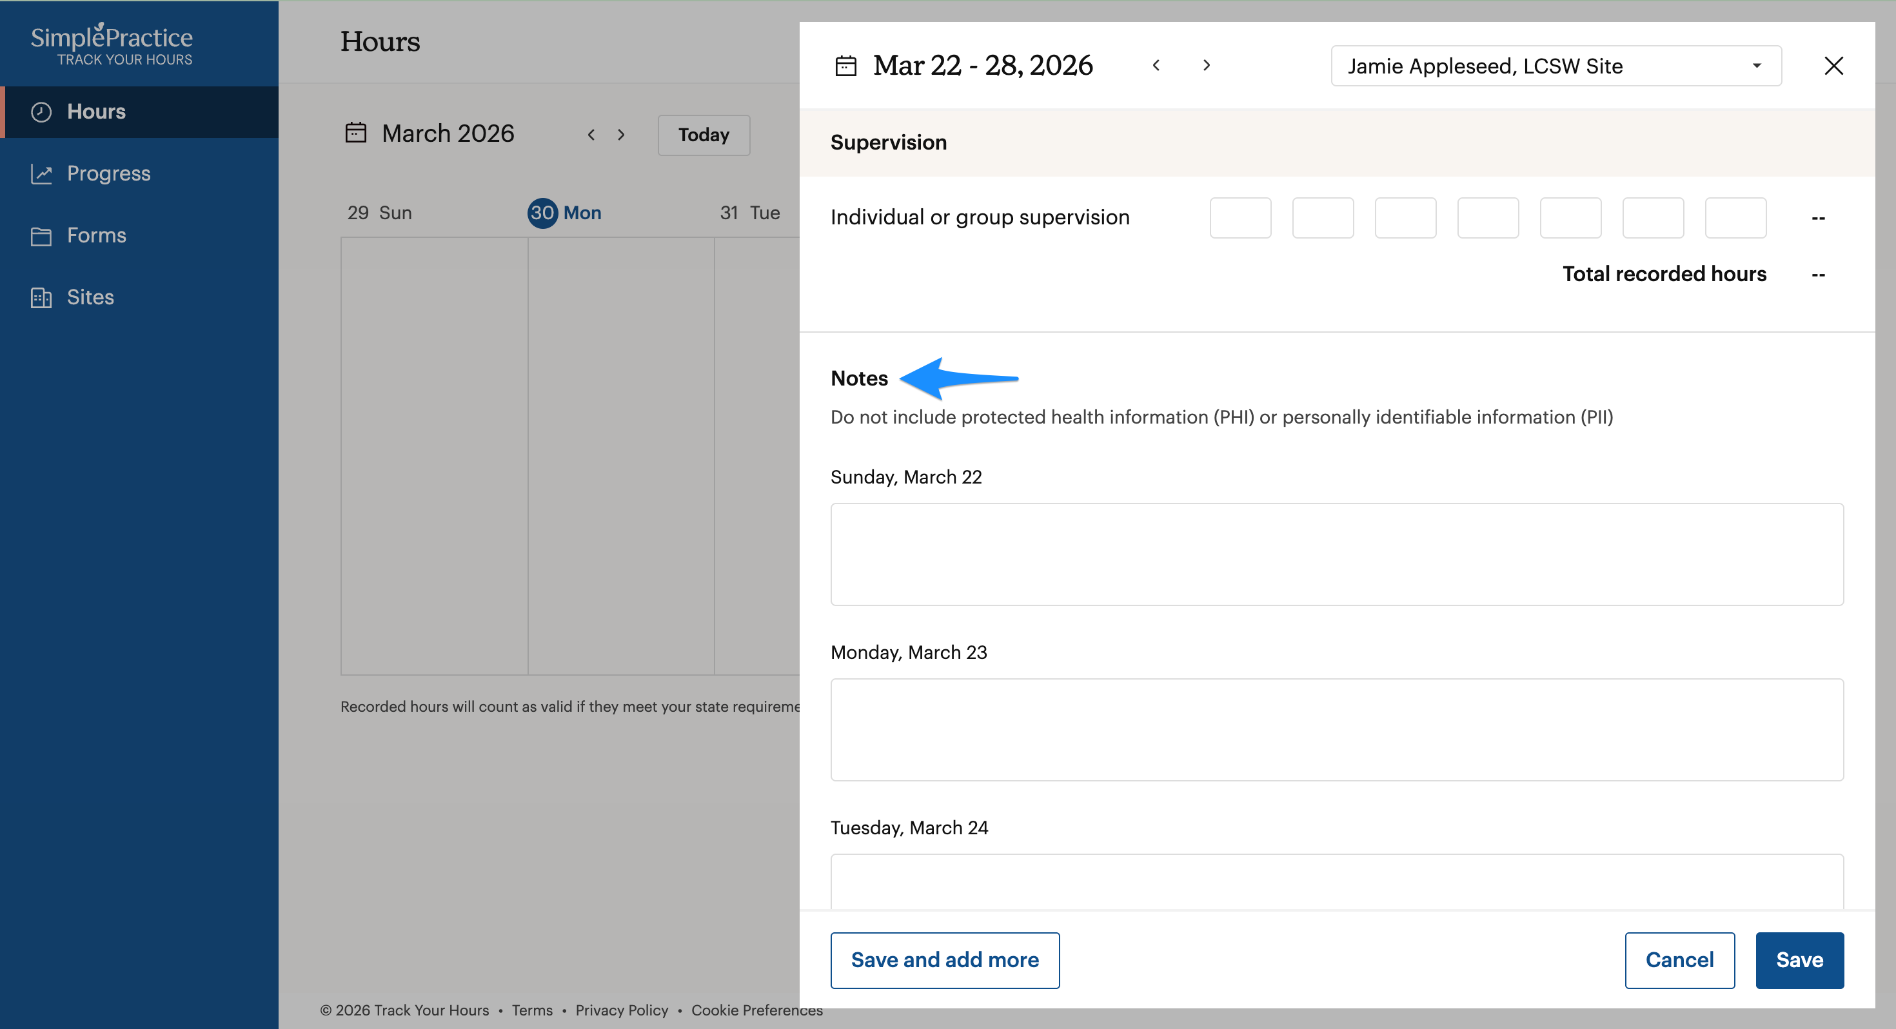Click the Monday, March 23 notes field
This screenshot has width=1896, height=1029.
point(1337,729)
